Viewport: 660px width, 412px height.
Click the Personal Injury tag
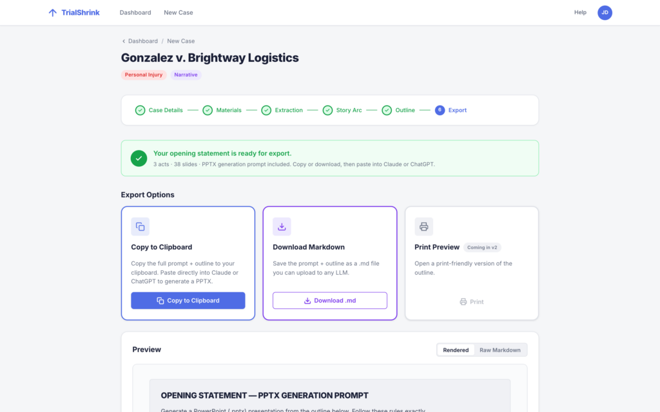click(x=144, y=75)
